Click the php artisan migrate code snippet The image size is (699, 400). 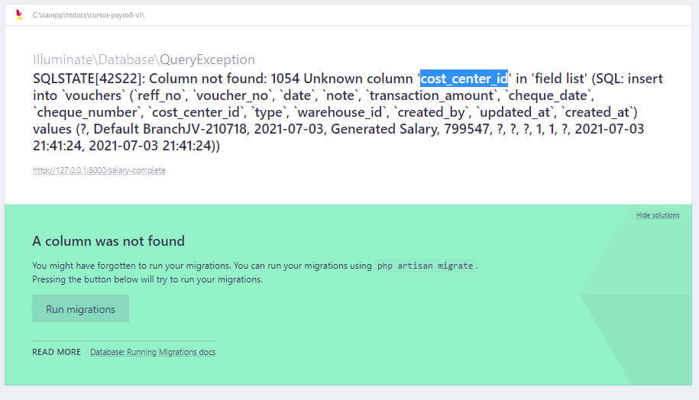click(x=426, y=266)
